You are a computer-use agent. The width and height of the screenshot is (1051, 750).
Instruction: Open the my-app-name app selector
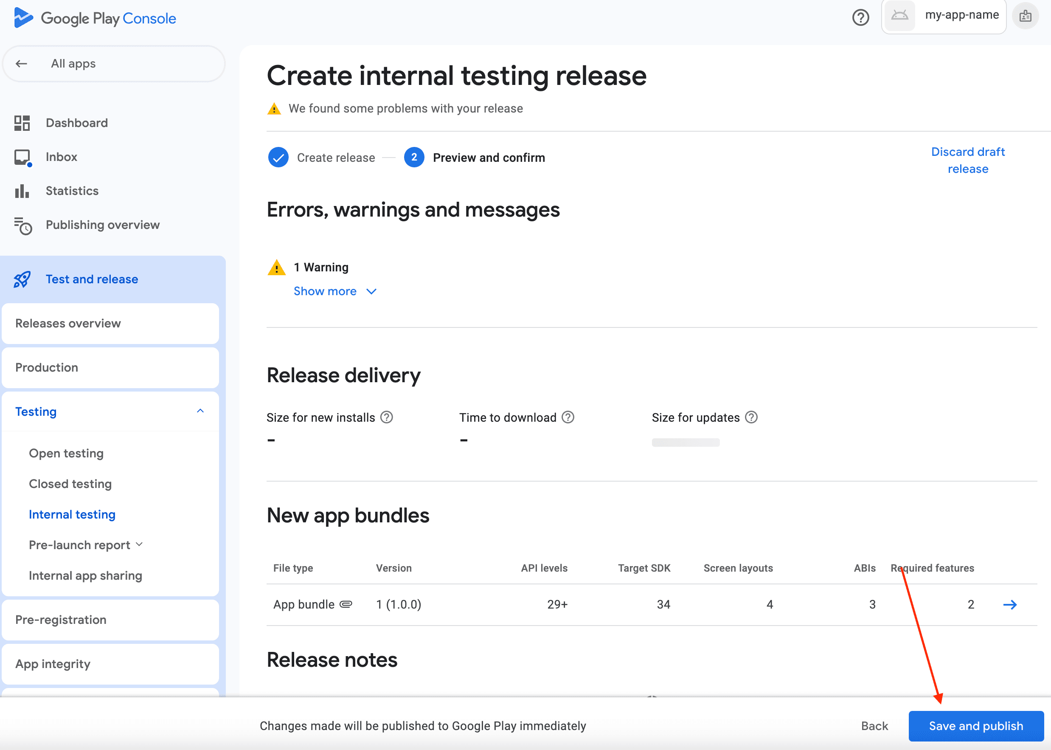pyautogui.click(x=944, y=16)
